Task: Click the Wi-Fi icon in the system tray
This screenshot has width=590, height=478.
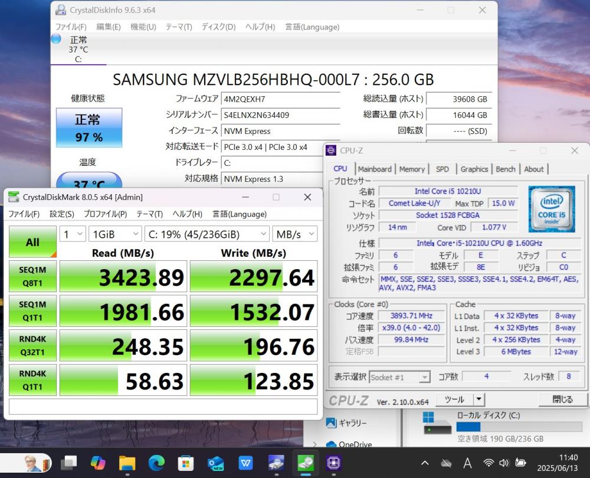Action: 489,463
